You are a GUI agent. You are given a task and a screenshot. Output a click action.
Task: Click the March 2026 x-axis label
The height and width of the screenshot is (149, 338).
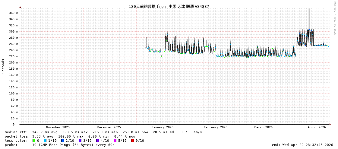(x=263, y=127)
